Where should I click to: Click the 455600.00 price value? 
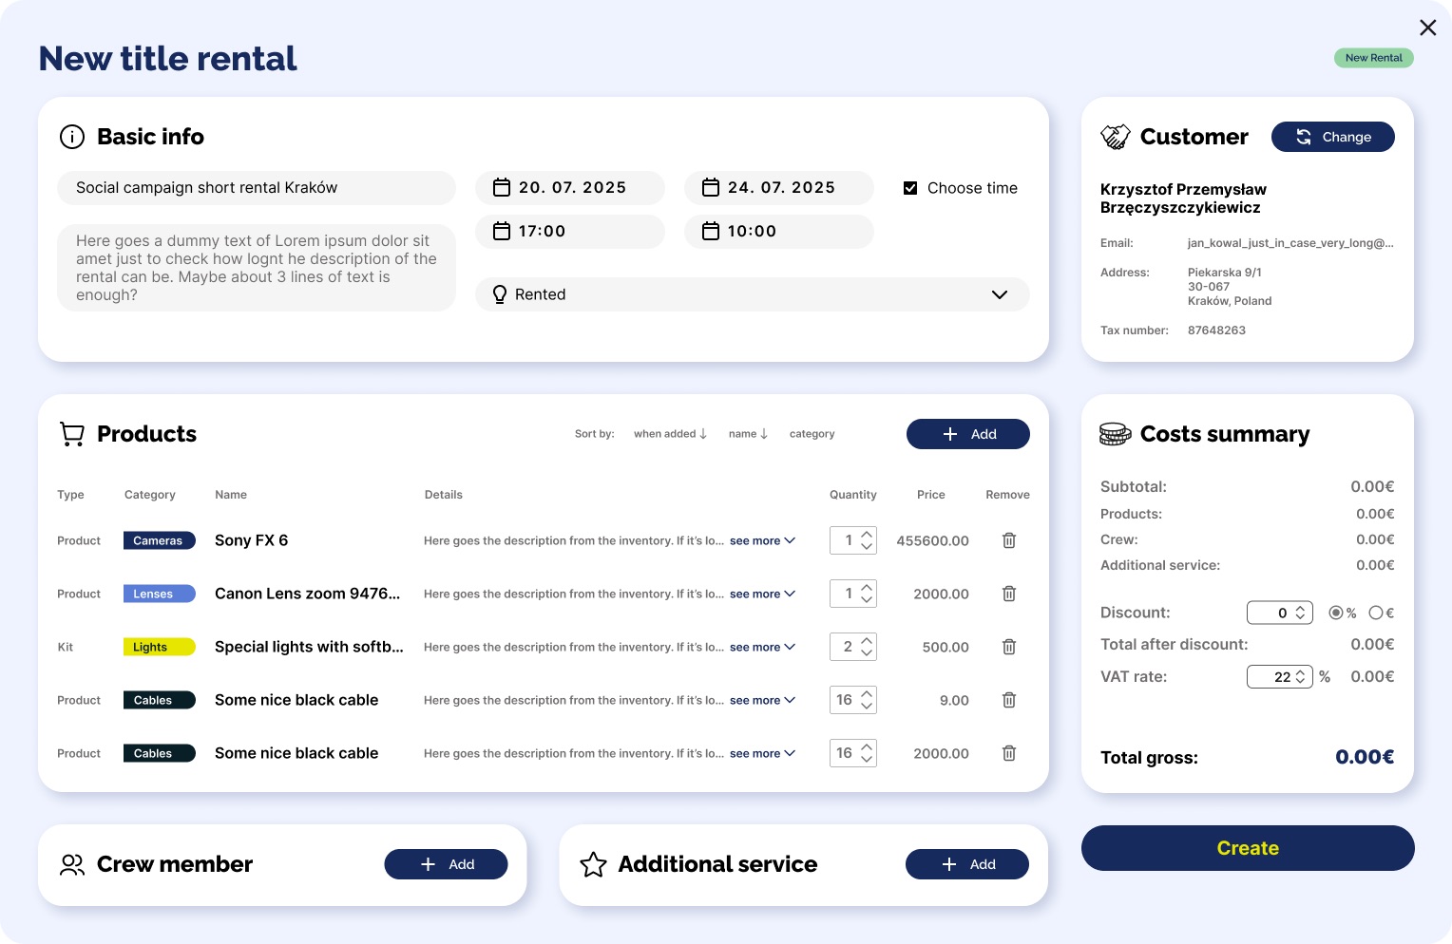(x=933, y=540)
